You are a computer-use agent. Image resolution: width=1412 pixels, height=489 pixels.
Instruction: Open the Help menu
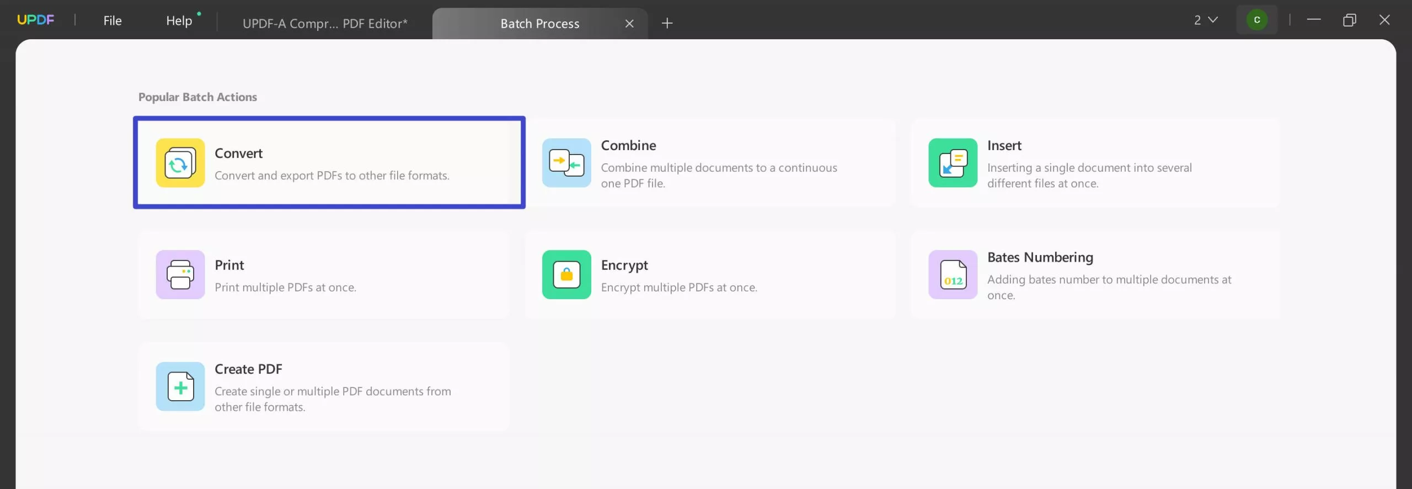(179, 20)
